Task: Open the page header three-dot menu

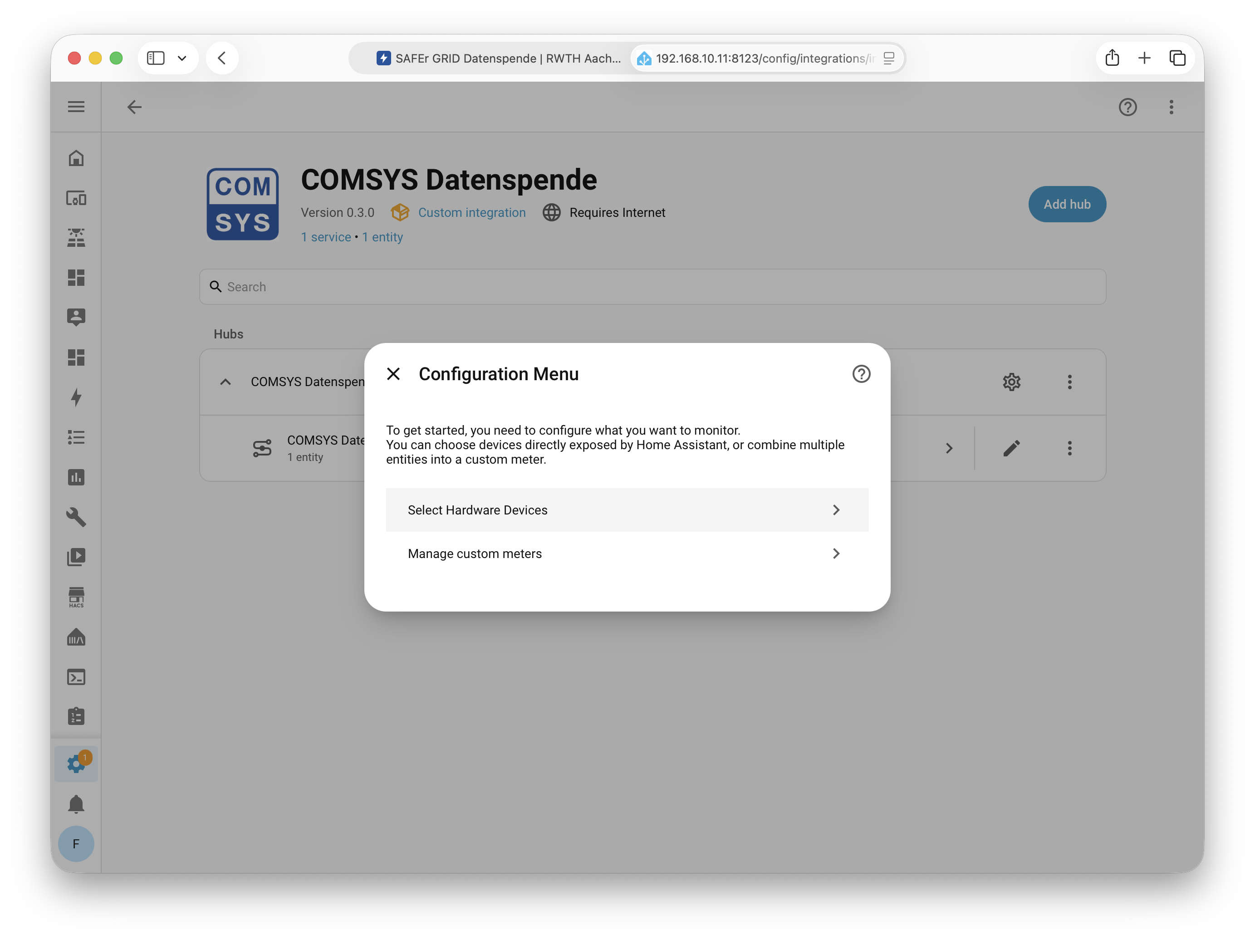Action: tap(1171, 107)
